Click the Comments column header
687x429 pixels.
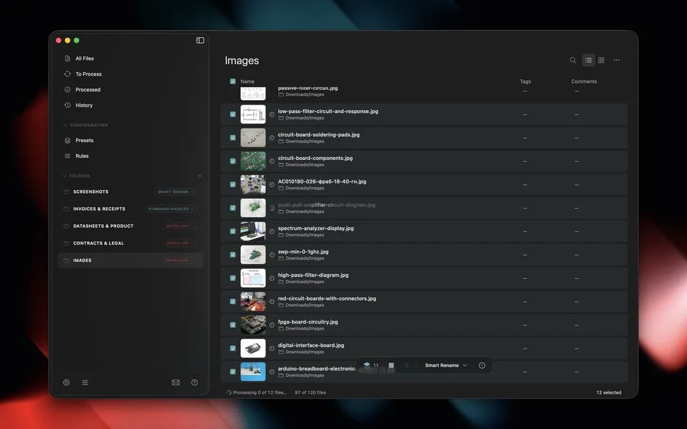584,81
